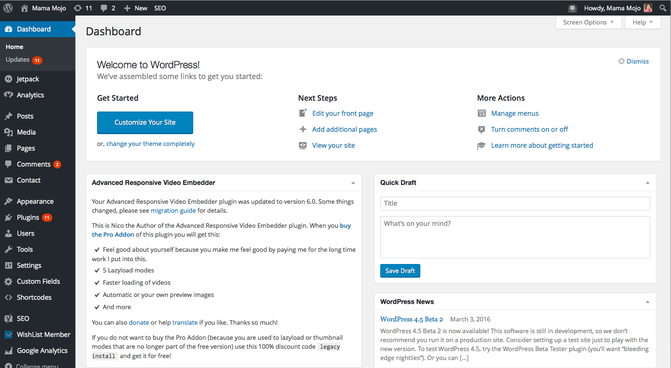Click the Settings sliders icon

click(8, 265)
